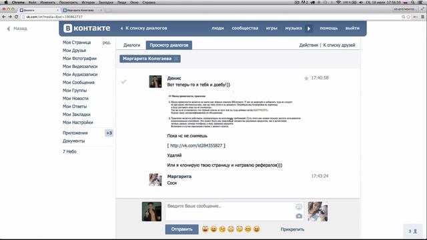This screenshot has width=427, height=240.
Task: Insert the last emoji in the row
Action: point(256,229)
